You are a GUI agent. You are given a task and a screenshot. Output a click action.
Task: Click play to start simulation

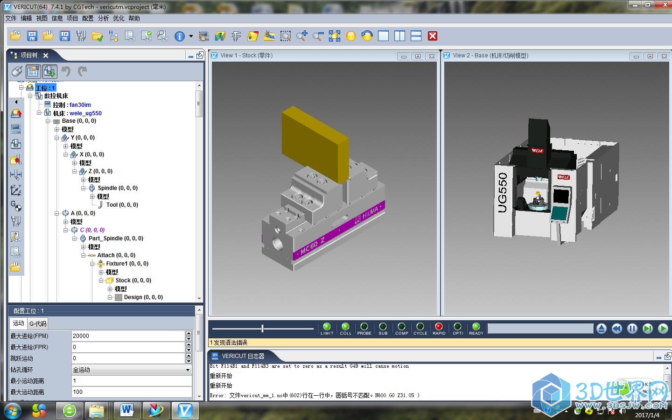tap(663, 329)
